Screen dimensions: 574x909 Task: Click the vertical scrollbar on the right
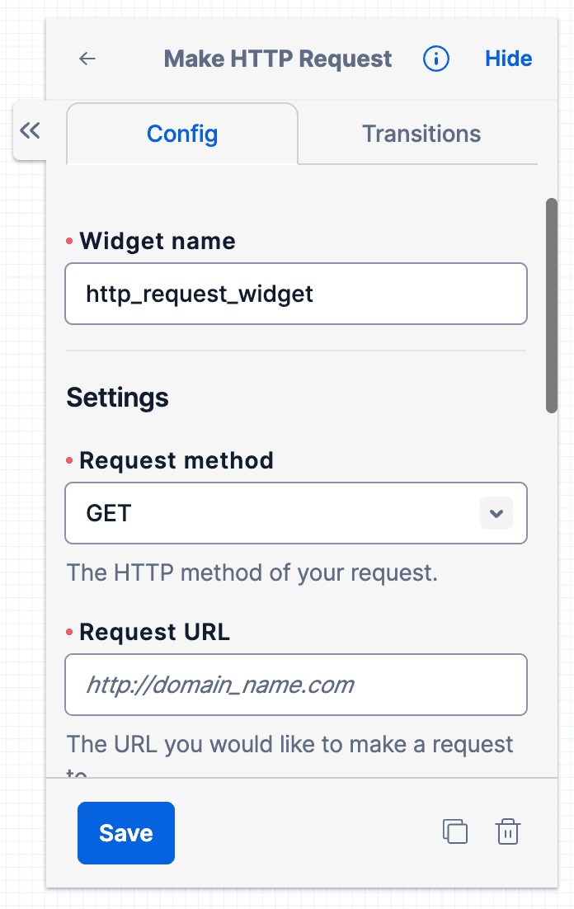point(551,305)
